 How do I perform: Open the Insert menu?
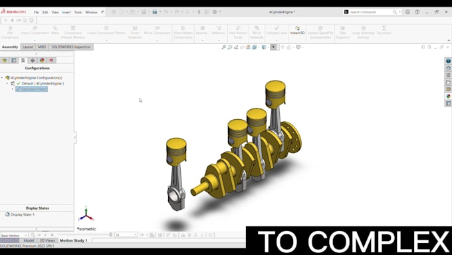tap(66, 13)
